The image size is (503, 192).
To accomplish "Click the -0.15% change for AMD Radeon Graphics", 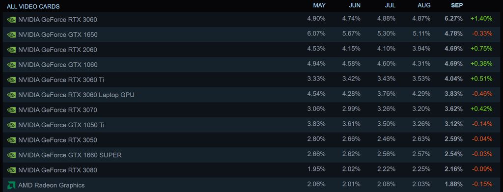I will point(482,184).
